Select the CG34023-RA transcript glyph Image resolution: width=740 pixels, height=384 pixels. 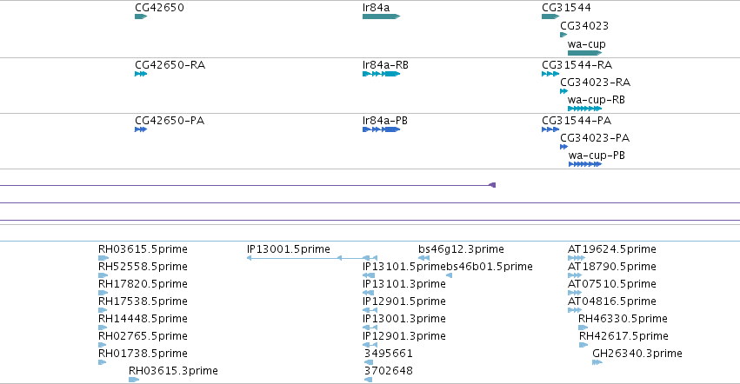point(563,91)
